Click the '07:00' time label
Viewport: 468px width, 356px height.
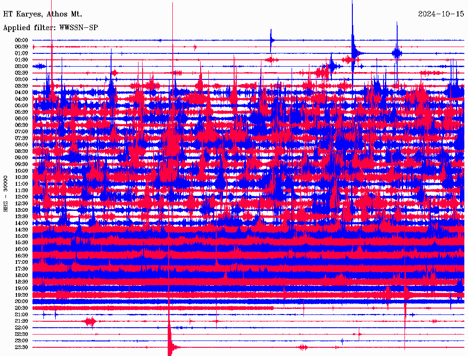coord(21,132)
